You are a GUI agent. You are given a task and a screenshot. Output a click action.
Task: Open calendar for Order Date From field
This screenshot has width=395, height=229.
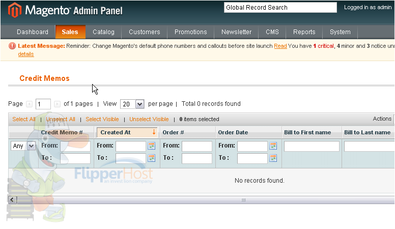click(273, 146)
